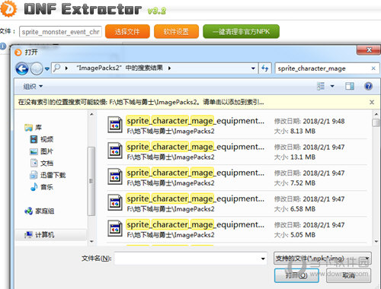Close the 打开 dialog with red X
This screenshot has width=381, height=289.
369,49
